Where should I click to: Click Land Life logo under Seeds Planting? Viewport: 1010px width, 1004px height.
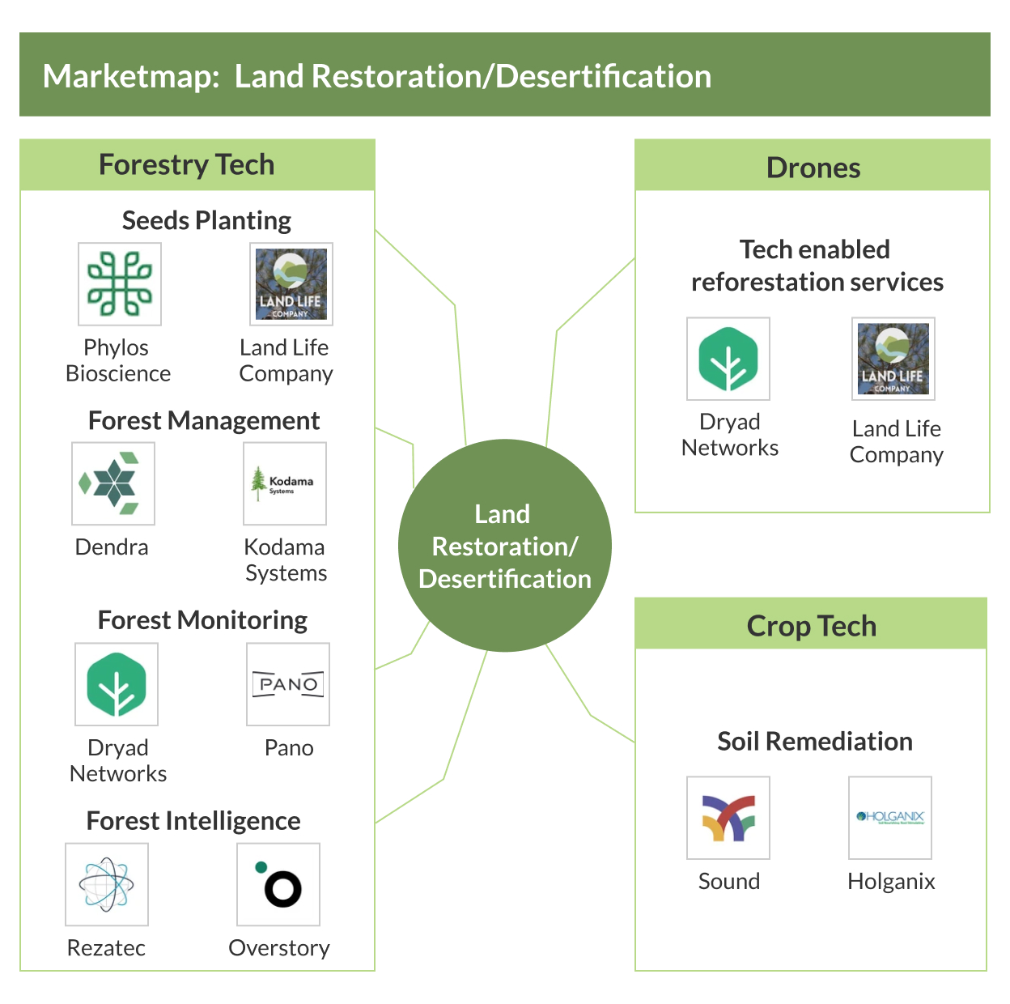(291, 284)
